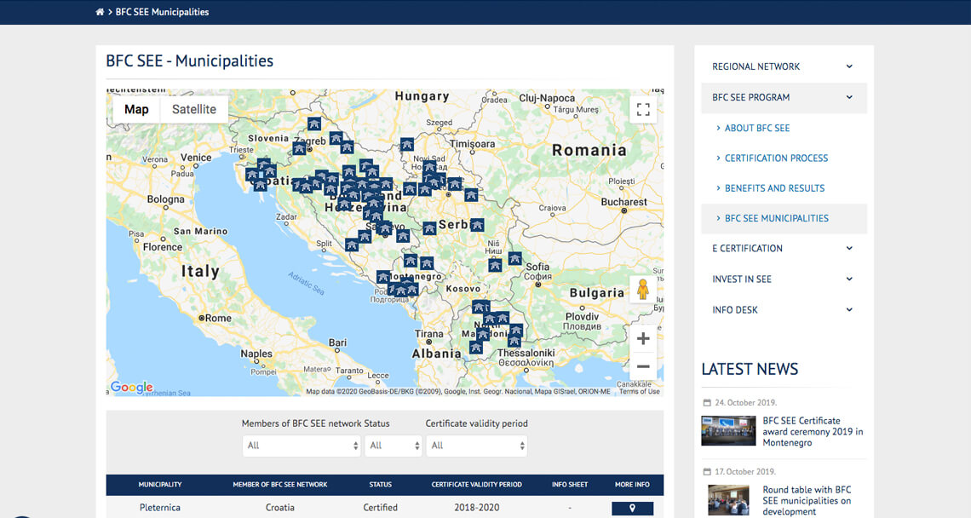This screenshot has height=518, width=971.
Task: Zoom out the map with minus button
Action: pos(643,366)
